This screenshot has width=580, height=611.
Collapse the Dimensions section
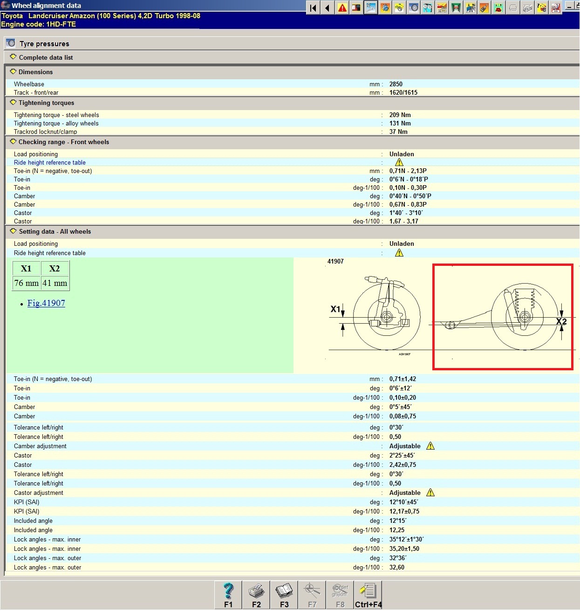(x=13, y=72)
